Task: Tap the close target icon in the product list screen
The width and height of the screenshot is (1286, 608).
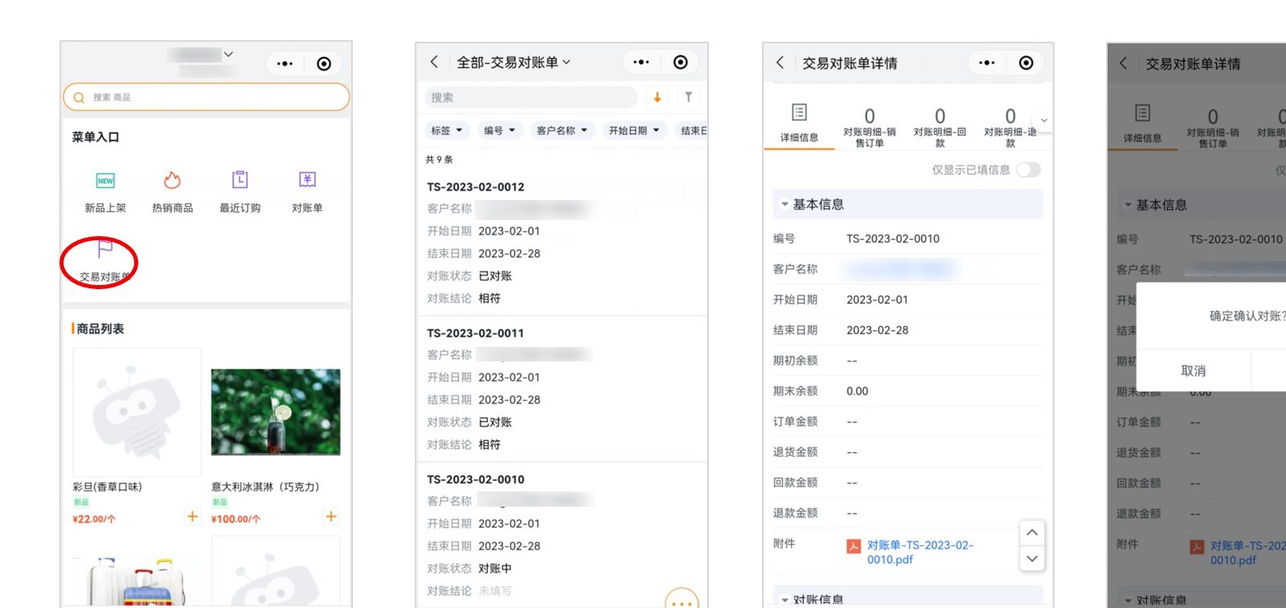Action: [324, 63]
